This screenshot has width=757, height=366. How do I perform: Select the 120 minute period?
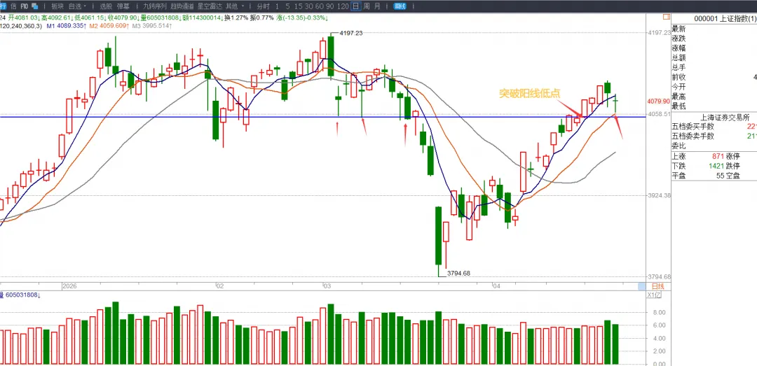(343, 6)
